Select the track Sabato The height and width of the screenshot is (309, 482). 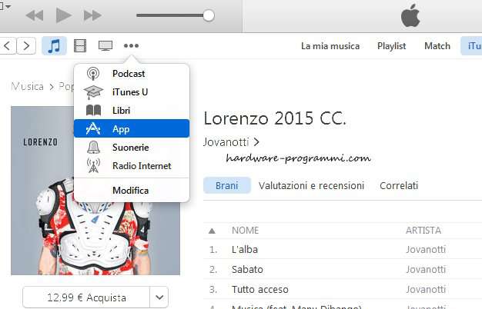[247, 270]
